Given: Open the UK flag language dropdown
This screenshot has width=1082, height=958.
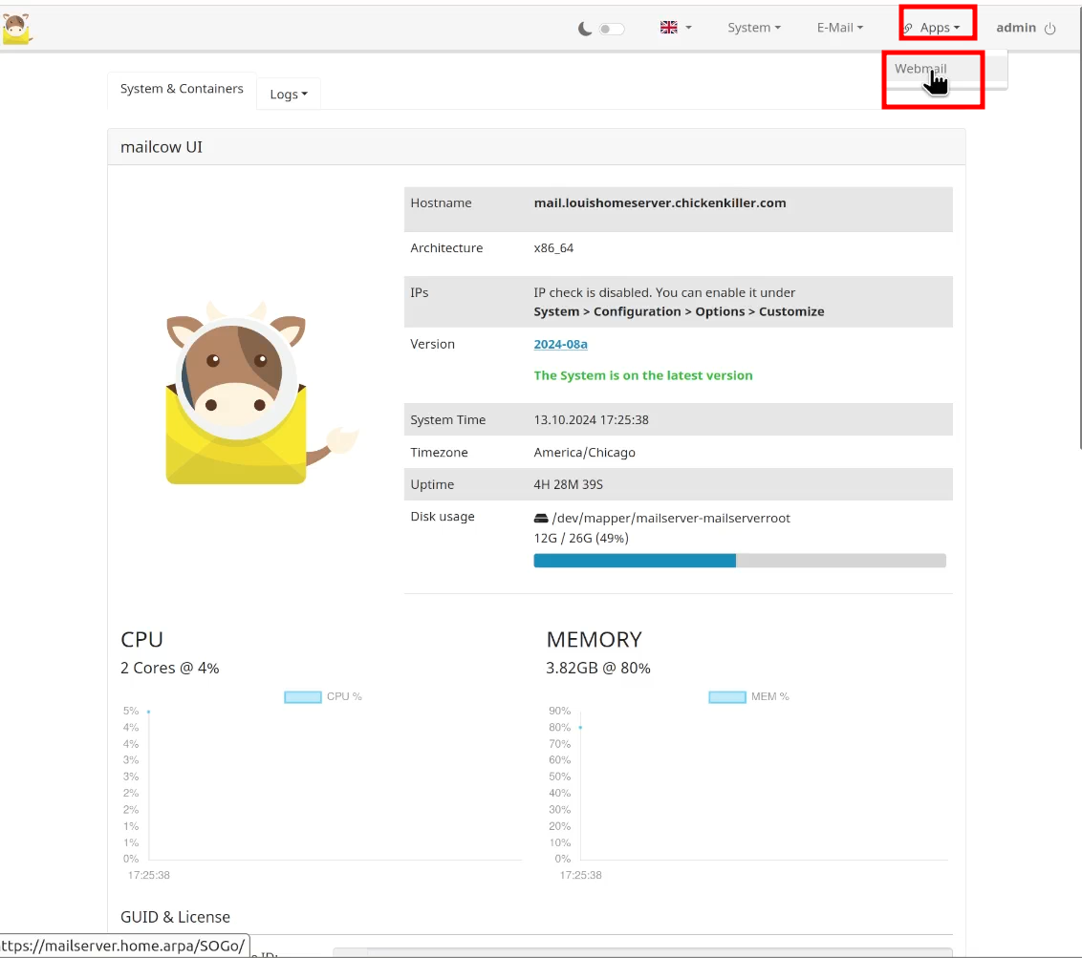Looking at the screenshot, I should 676,28.
